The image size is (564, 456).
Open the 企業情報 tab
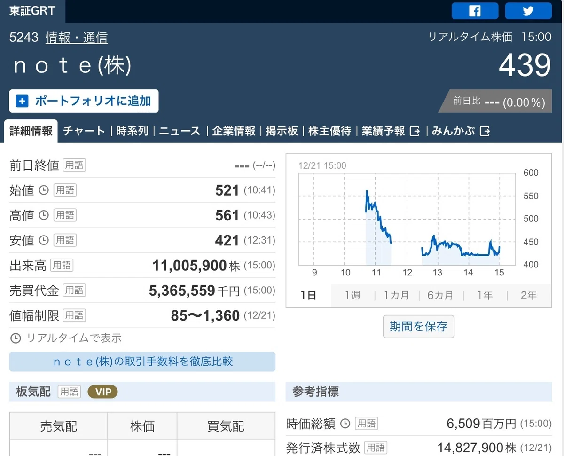pos(234,131)
